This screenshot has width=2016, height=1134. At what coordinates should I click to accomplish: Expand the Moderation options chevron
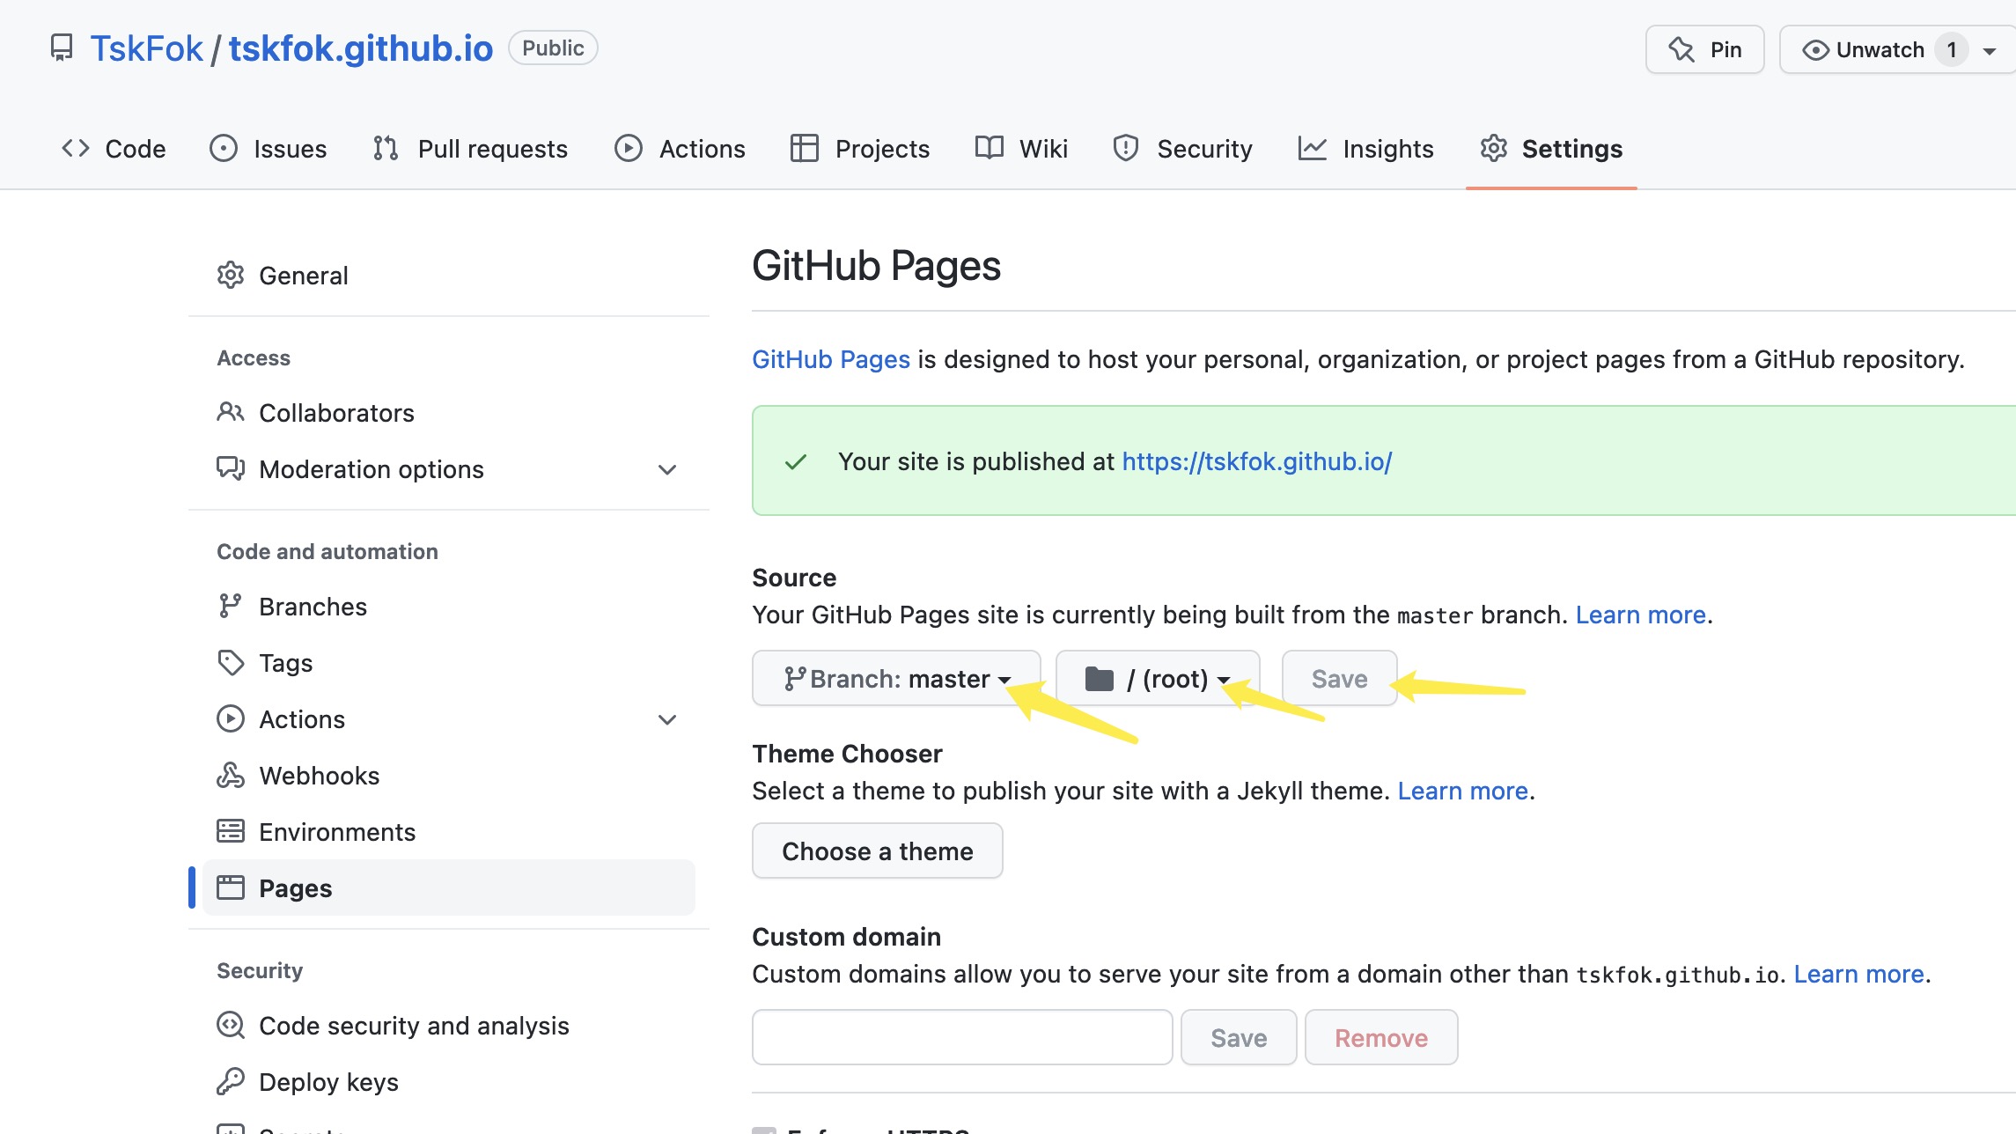pos(667,470)
